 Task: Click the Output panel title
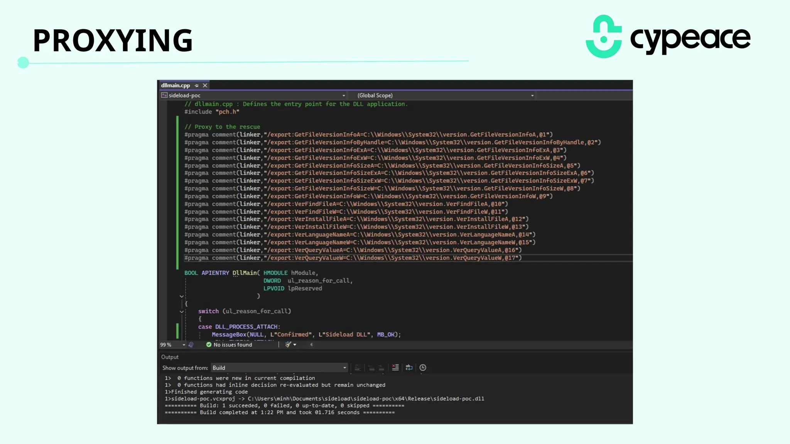(170, 357)
